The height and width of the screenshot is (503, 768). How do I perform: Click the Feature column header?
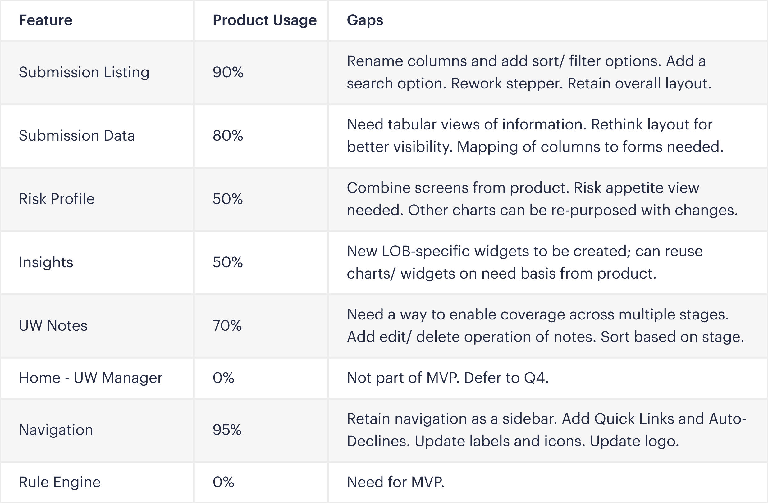45,20
